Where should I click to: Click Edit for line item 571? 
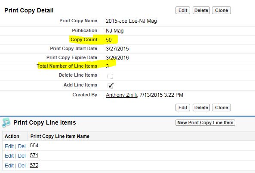(9, 156)
